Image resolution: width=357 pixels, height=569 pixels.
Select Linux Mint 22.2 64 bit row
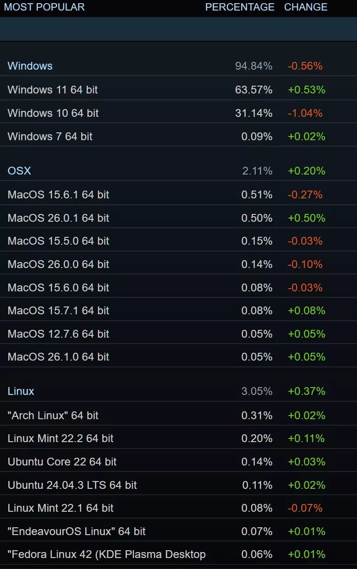click(60, 438)
